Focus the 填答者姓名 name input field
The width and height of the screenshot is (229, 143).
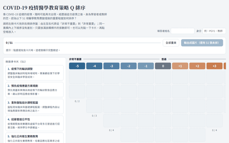pos(182,31)
